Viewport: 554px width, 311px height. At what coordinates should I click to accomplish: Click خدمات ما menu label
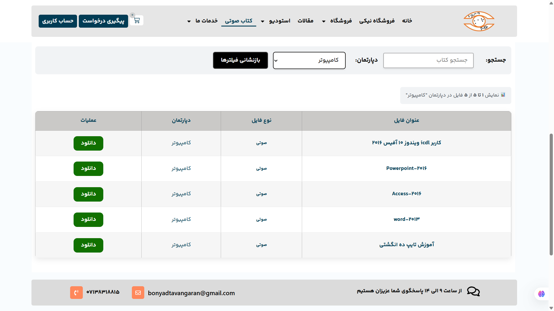point(206,21)
